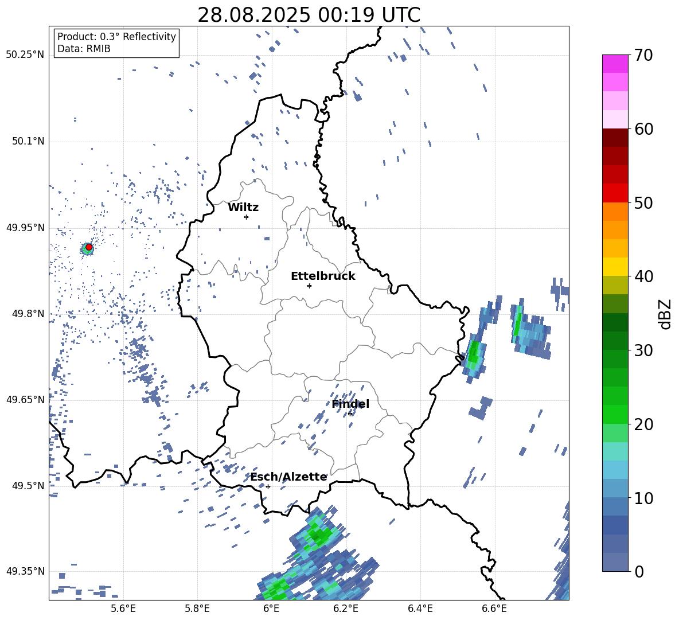
Task: Click the 'Product: 0.3° Reflectivity' text
Action: [116, 37]
